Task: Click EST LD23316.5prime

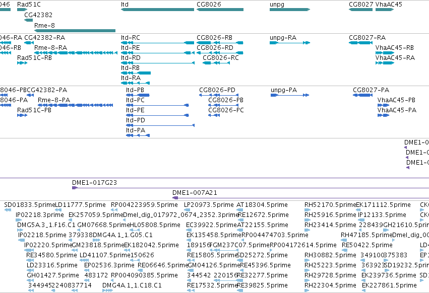Action: tap(30, 270)
